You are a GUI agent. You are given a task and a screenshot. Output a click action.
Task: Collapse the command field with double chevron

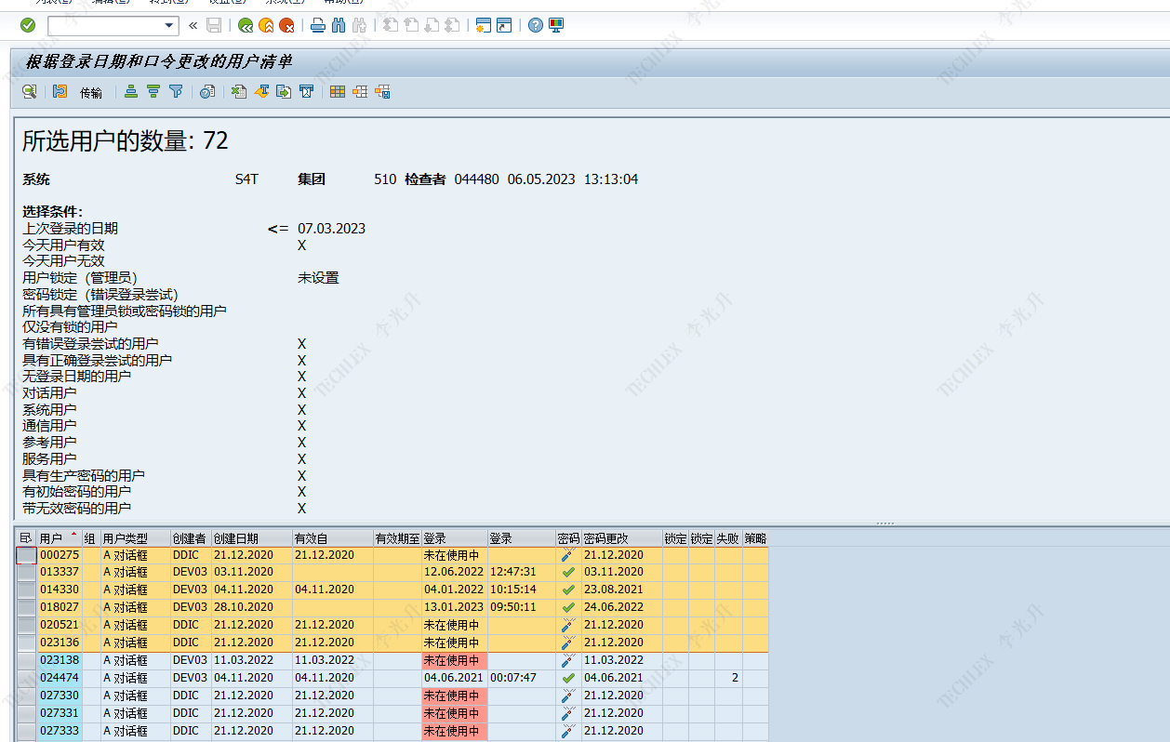point(193,25)
